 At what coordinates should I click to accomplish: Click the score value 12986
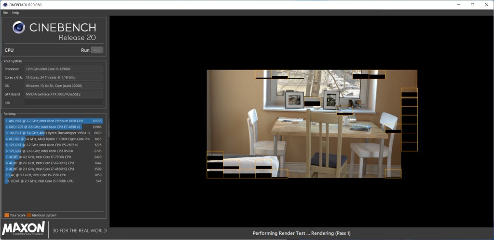coord(96,127)
